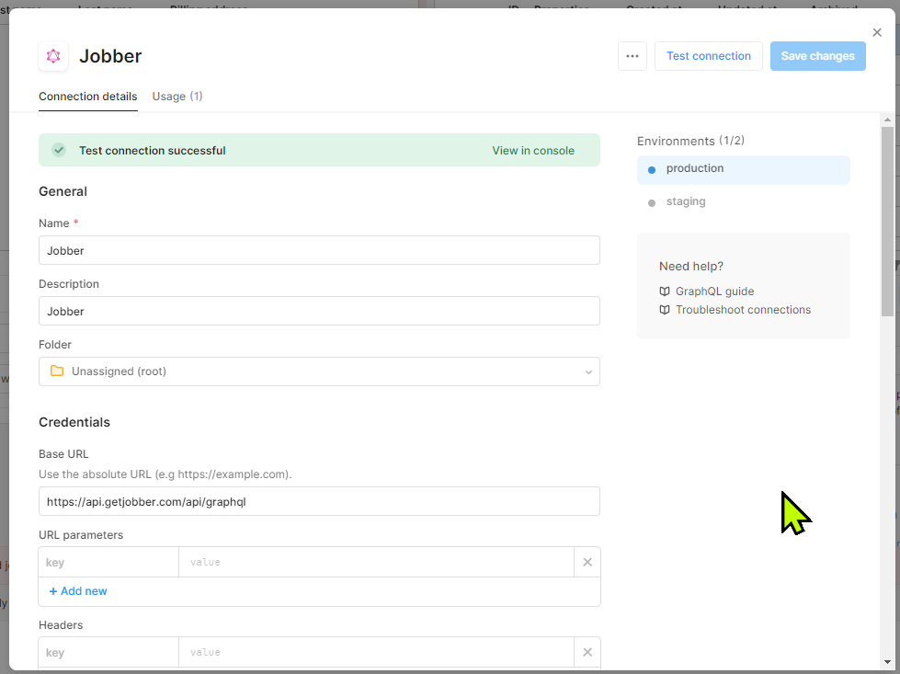Click the Headers key field

coord(108,652)
